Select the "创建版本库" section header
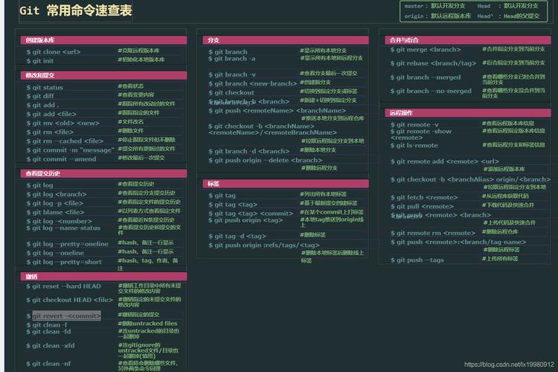The image size is (558, 372). coord(103,40)
